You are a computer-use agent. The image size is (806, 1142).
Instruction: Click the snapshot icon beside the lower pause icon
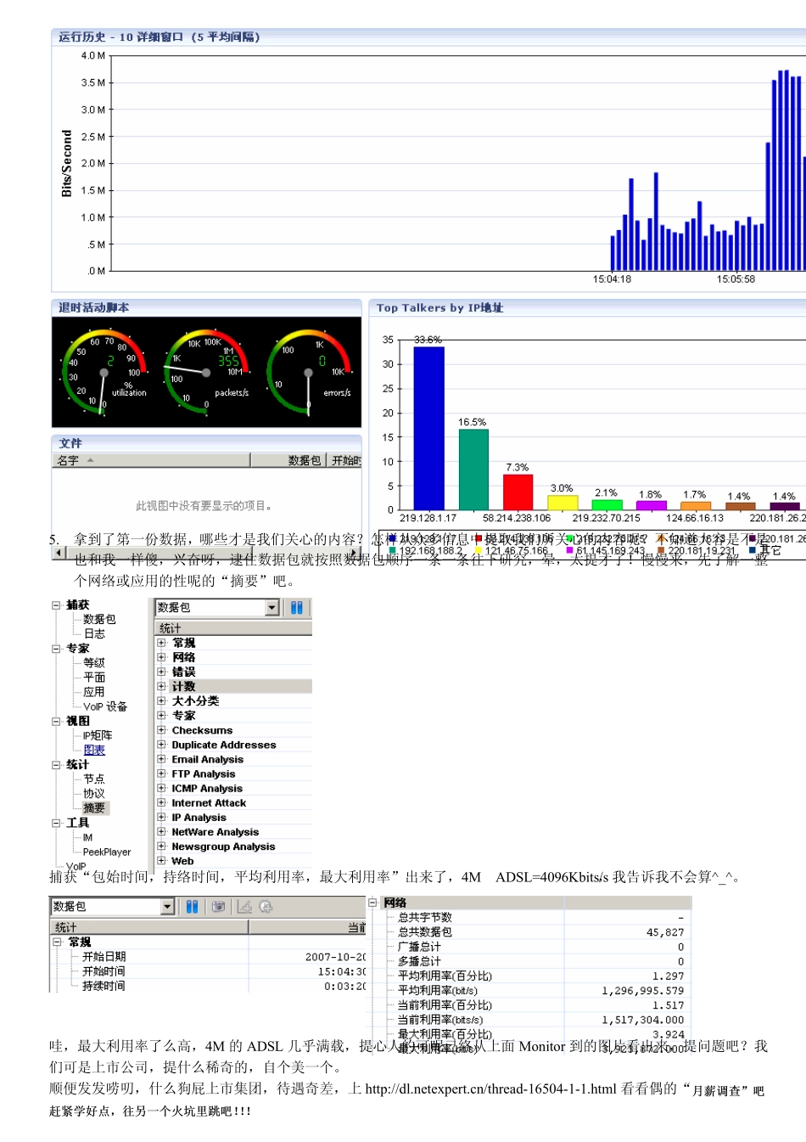(218, 907)
